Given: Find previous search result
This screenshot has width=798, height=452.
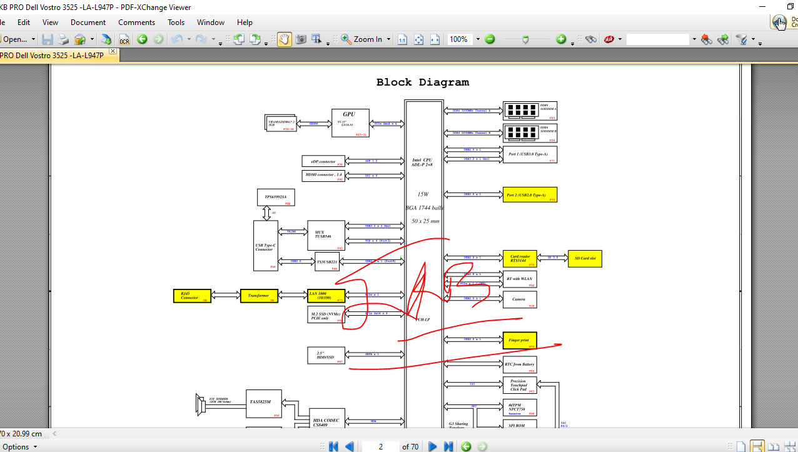Looking at the screenshot, I should click(707, 39).
